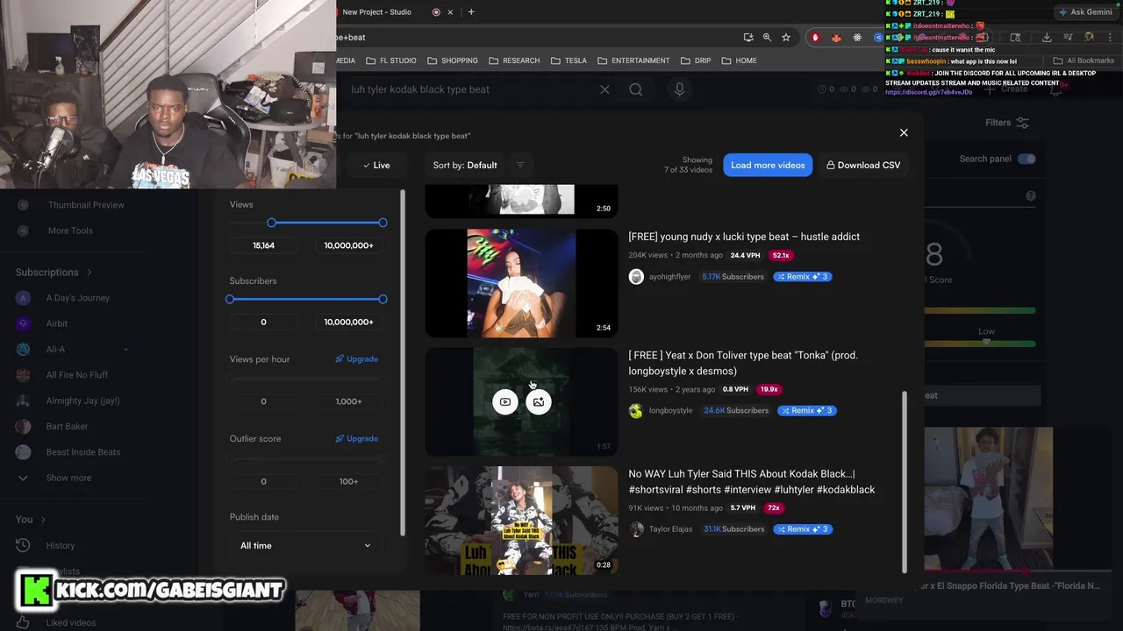Image resolution: width=1123 pixels, height=631 pixels.
Task: Clear the YouTube search box text
Action: click(604, 89)
